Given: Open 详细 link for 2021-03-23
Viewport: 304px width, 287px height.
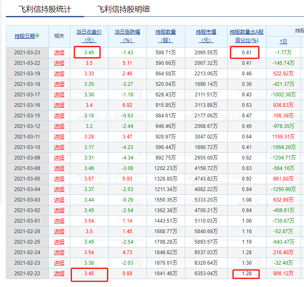Looking at the screenshot, I should (x=59, y=53).
